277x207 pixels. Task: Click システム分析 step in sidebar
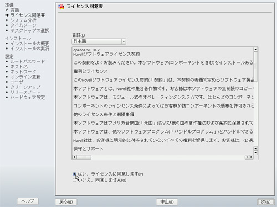[x=23, y=20]
